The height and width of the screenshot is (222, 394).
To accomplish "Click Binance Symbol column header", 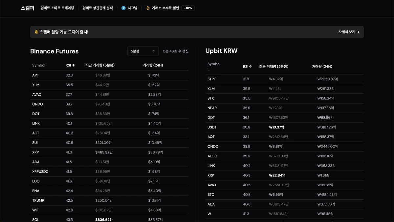I will [39, 65].
